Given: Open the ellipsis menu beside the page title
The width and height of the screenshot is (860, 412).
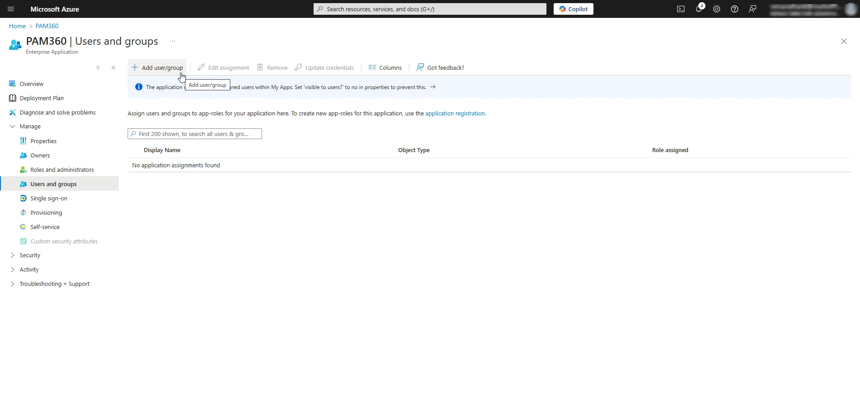Looking at the screenshot, I should (172, 41).
